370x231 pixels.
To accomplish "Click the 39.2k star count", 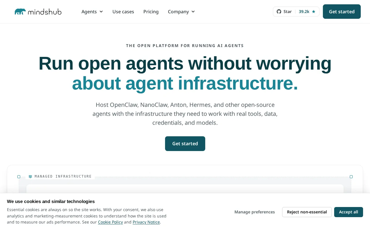I will [x=304, y=12].
